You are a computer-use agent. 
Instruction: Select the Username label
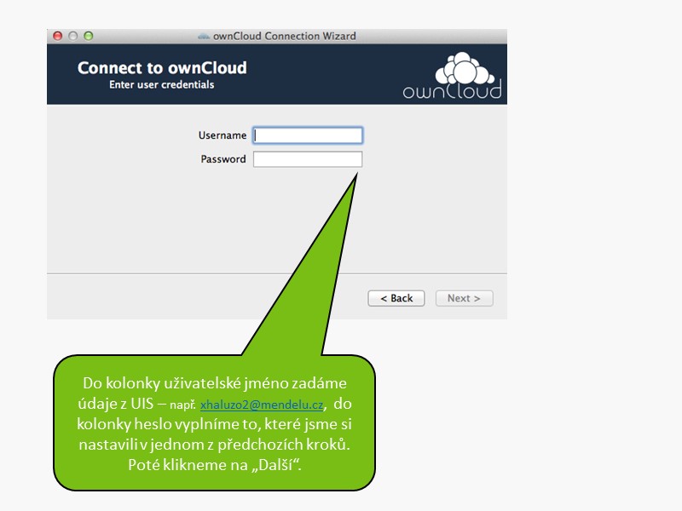coord(223,135)
